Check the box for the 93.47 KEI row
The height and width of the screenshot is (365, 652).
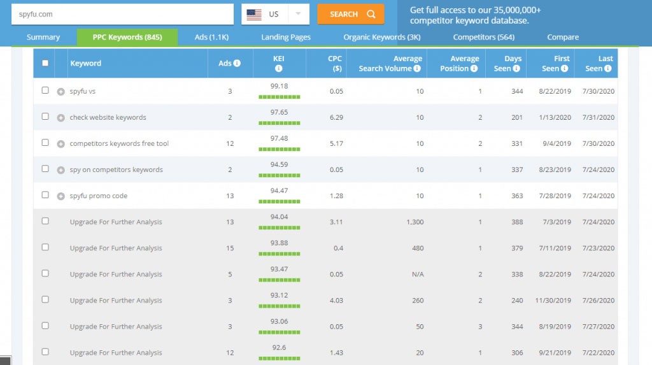pos(45,273)
